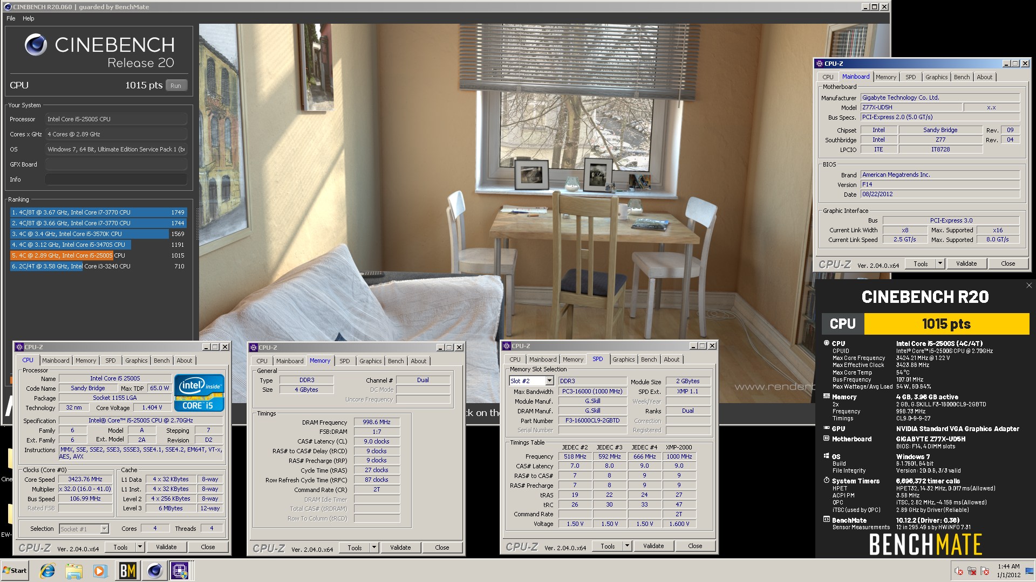Switch to the CPU tab in Mainboard CPU-Z window
Viewport: 1036px width, 582px height.
[x=828, y=77]
